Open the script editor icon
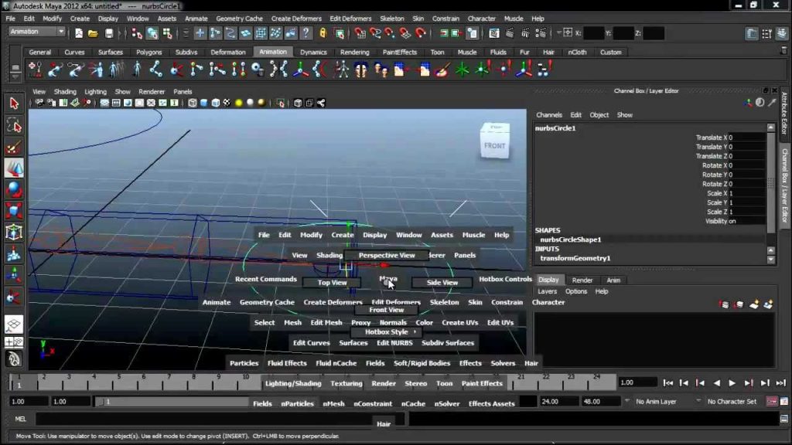This screenshot has height=445, width=792. pyautogui.click(x=784, y=419)
